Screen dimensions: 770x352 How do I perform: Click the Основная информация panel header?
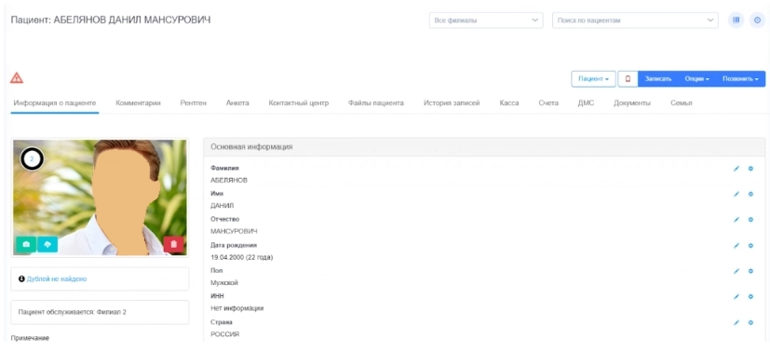(x=484, y=147)
